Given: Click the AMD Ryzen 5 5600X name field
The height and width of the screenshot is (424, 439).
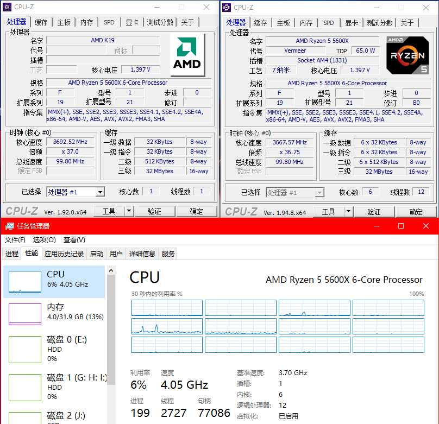Looking at the screenshot, I should point(322,41).
